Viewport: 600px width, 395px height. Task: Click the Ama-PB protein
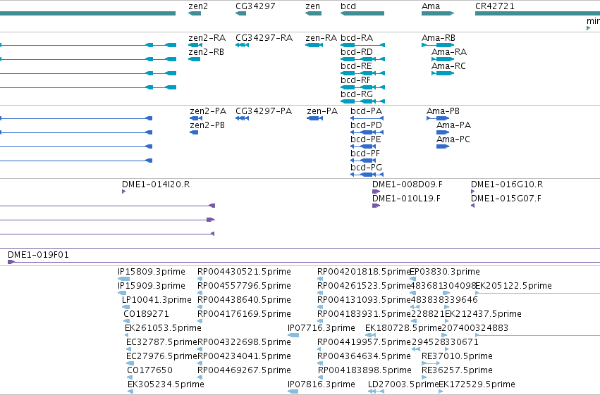[438, 118]
